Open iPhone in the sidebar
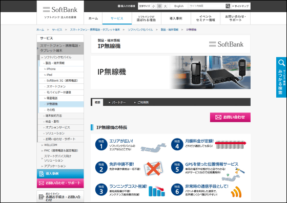The width and height of the screenshot is (287, 203). pyautogui.click(x=61, y=69)
